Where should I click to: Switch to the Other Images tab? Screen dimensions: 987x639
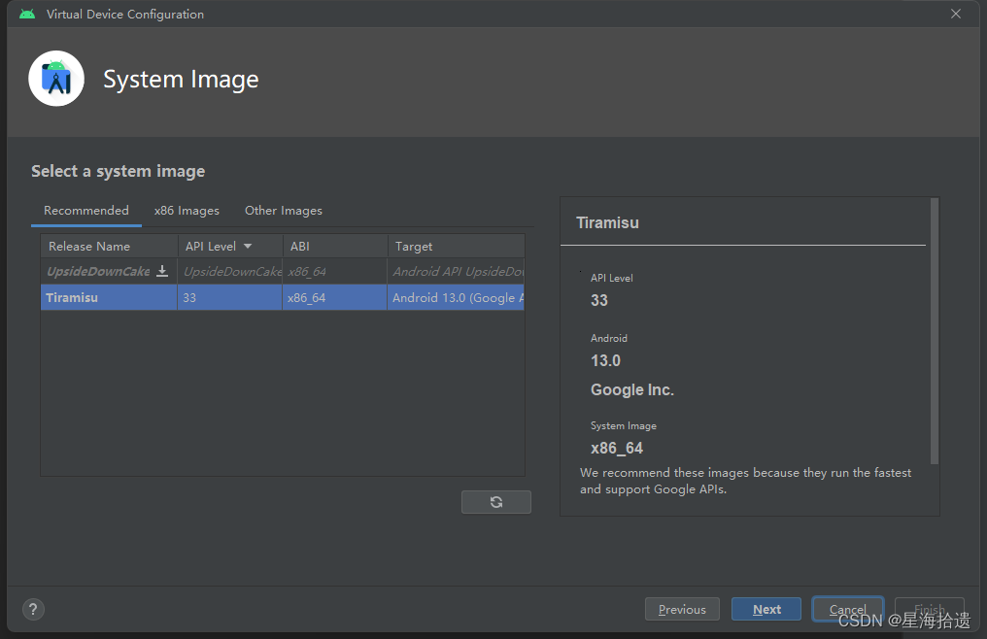[284, 211]
